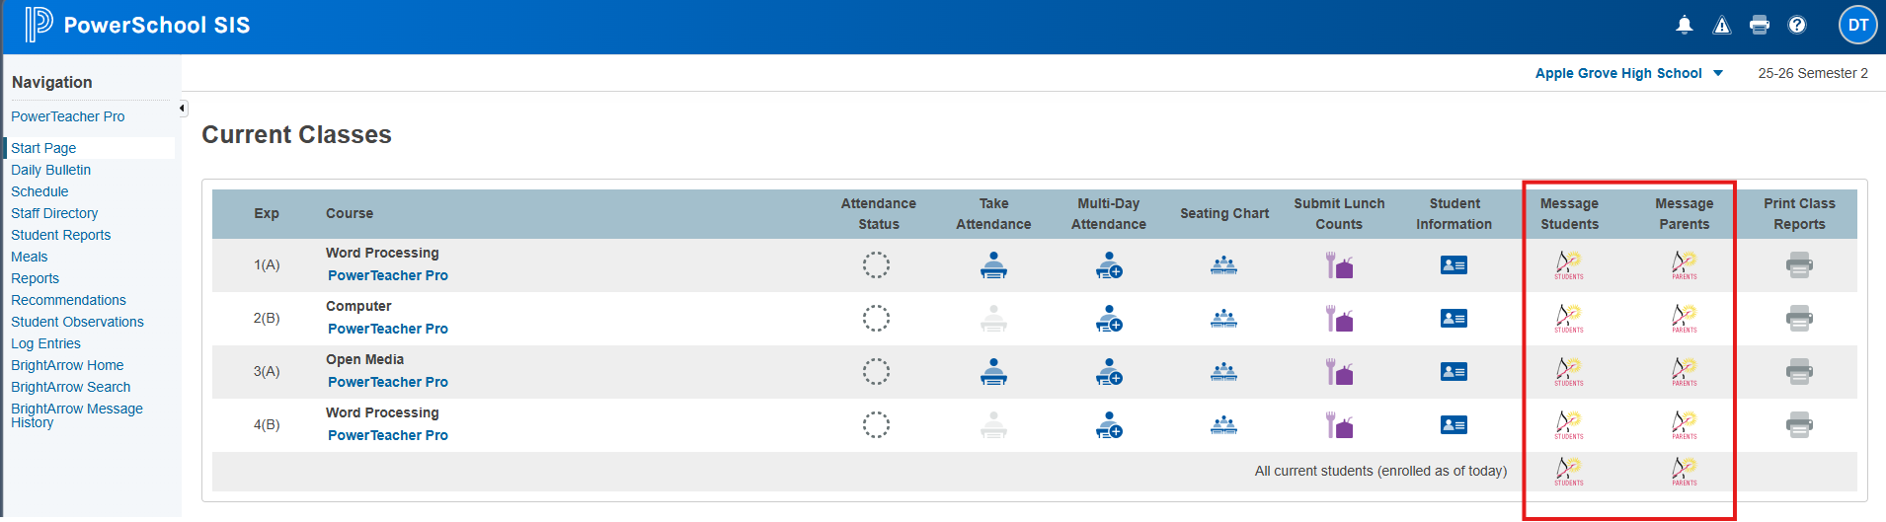Open Daily Bulletin in navigation
This screenshot has width=1886, height=522.
click(50, 170)
